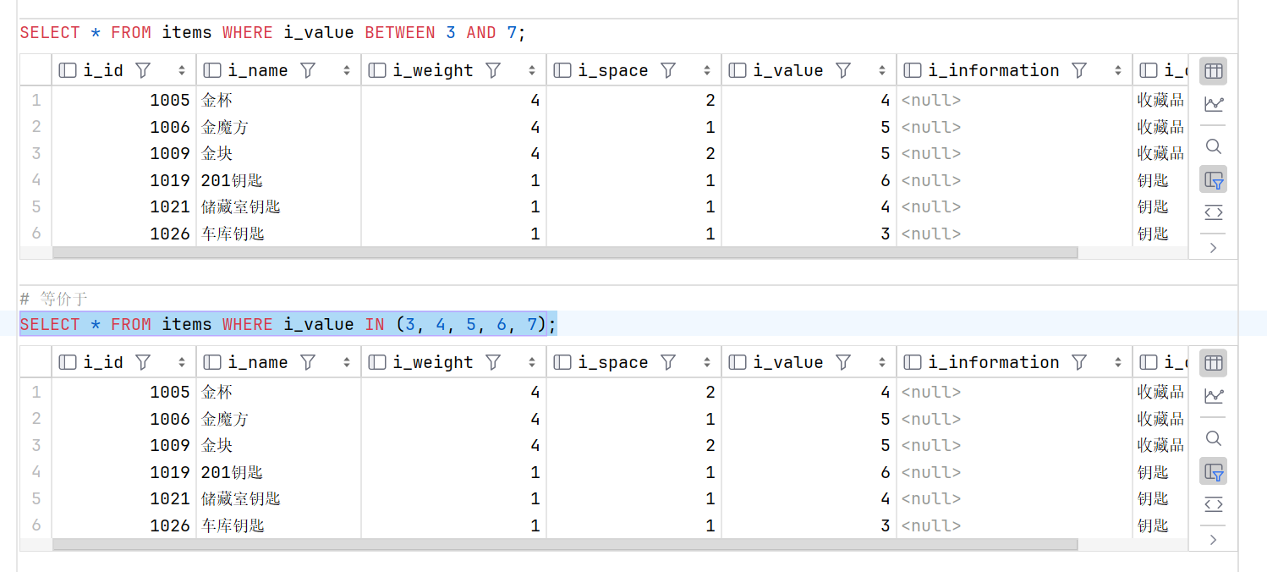Click search icon in top result sidebar
The height and width of the screenshot is (572, 1267).
coord(1213,146)
